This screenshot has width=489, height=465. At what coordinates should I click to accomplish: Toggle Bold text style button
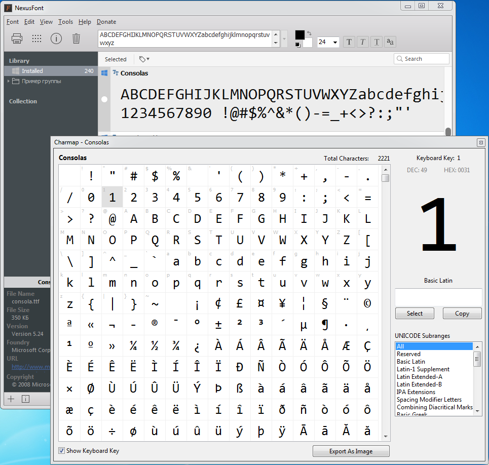tap(349, 42)
